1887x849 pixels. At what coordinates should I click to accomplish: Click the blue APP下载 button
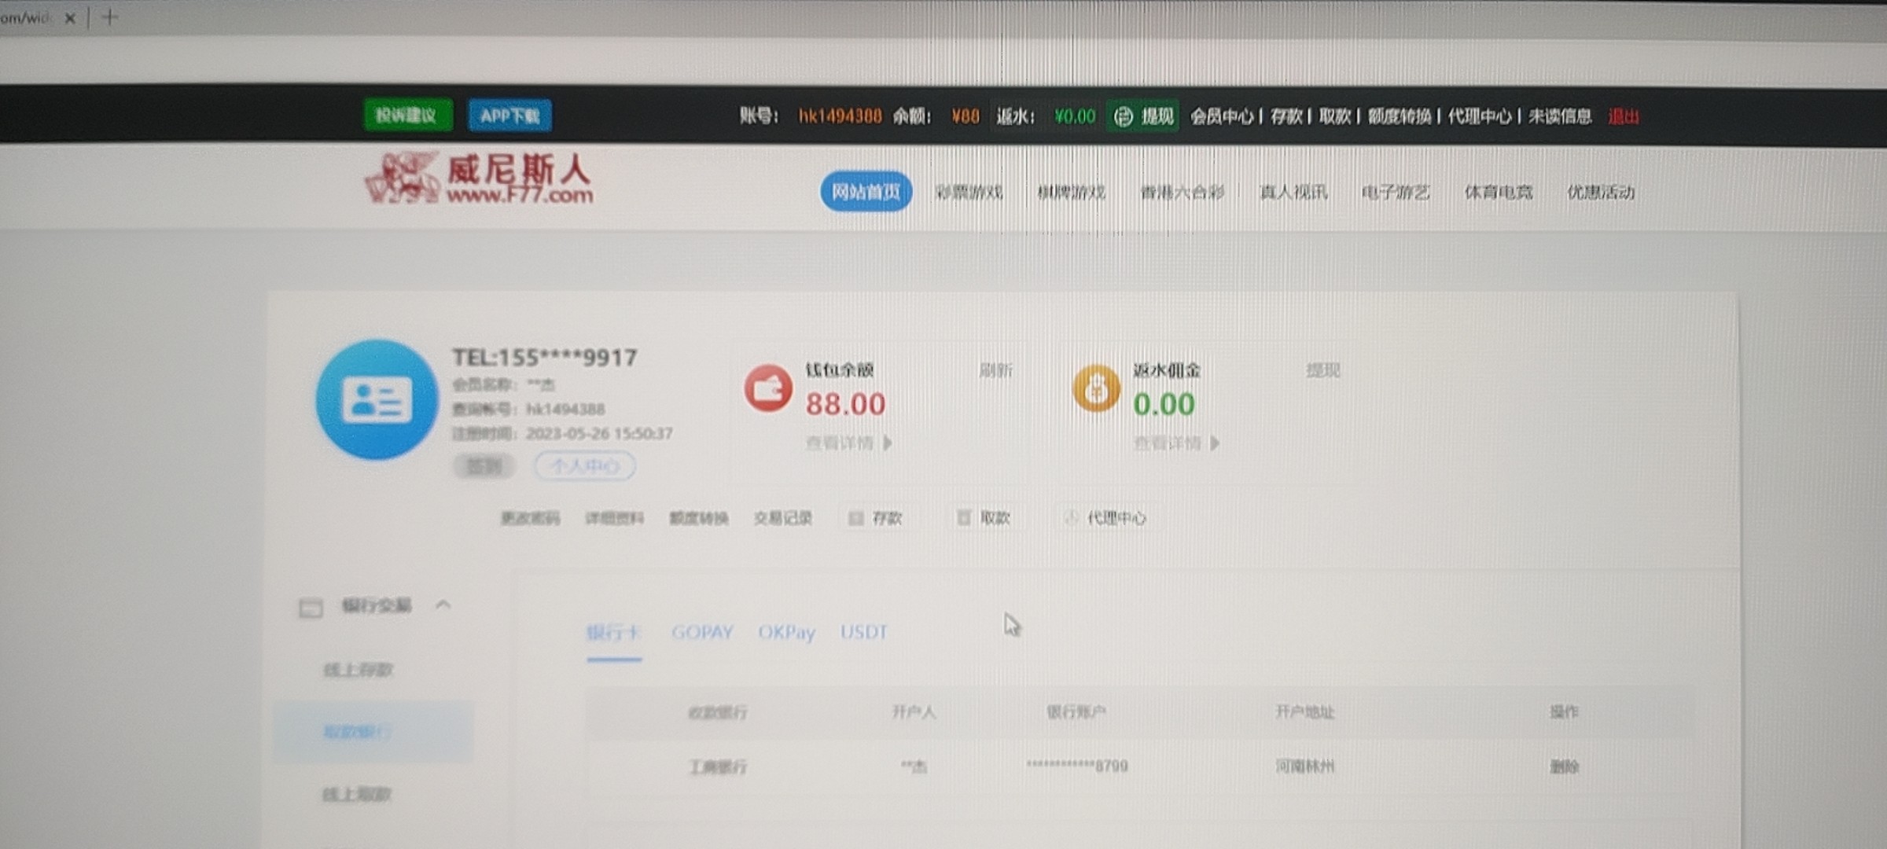[x=509, y=116]
